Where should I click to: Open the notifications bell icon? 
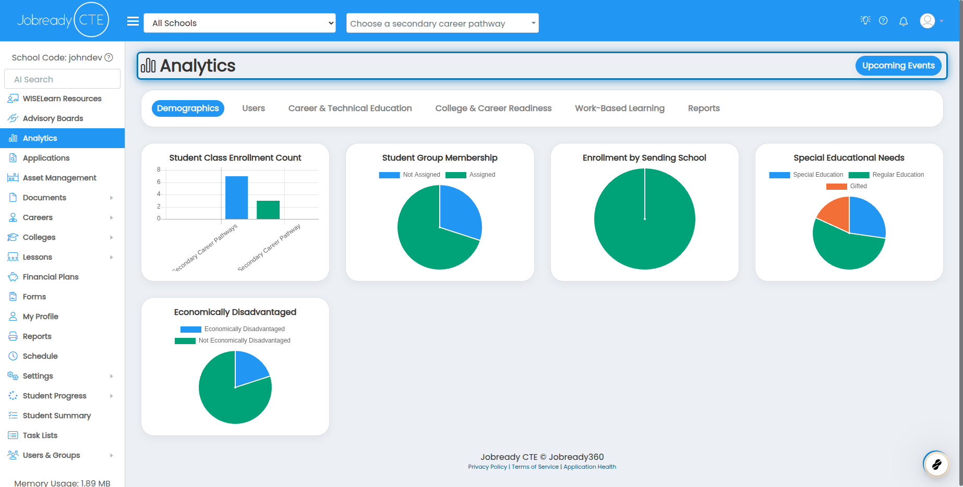[904, 21]
